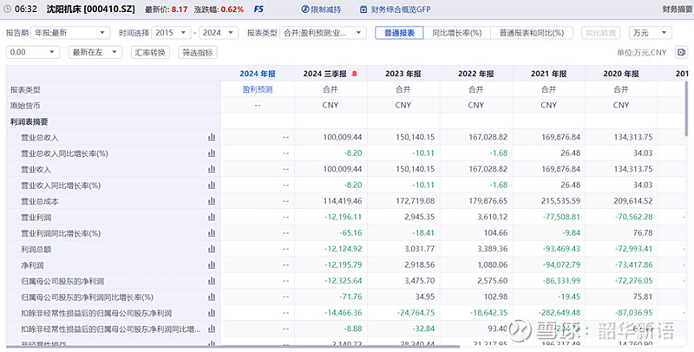Open the chart icon for 扣除非经常性损益后净利润同比增长率 row
694x352 pixels.
pyautogui.click(x=212, y=329)
